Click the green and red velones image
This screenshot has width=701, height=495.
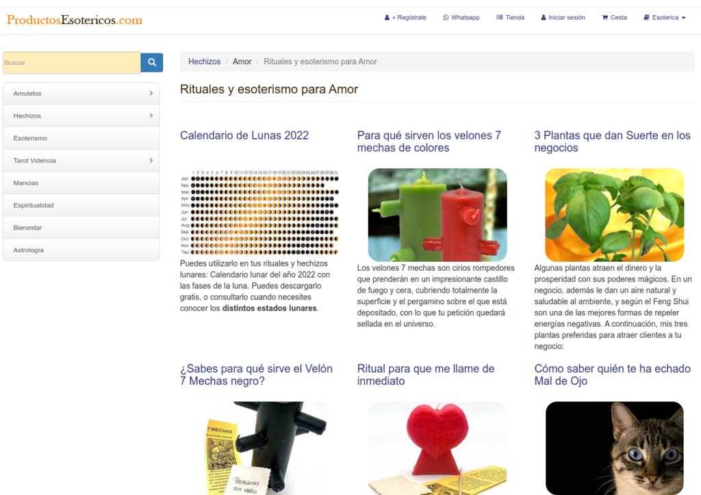click(437, 215)
